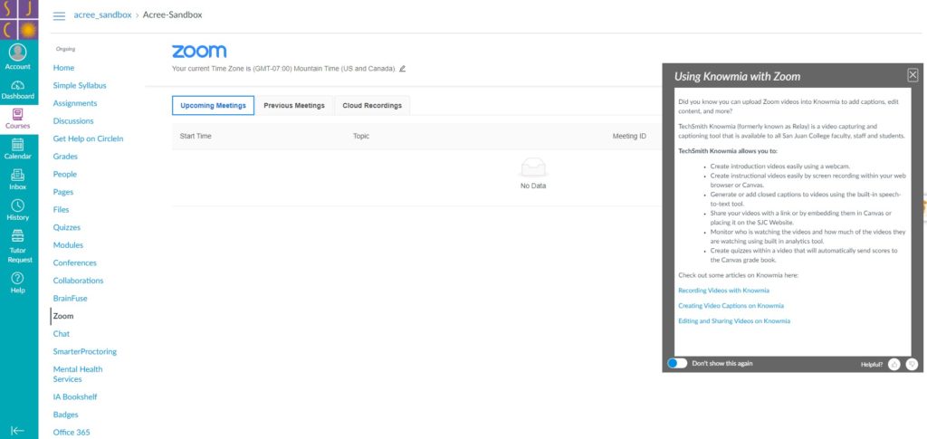Click the Zoom logo
Viewport: 927px width, 439px height.
[x=199, y=52]
